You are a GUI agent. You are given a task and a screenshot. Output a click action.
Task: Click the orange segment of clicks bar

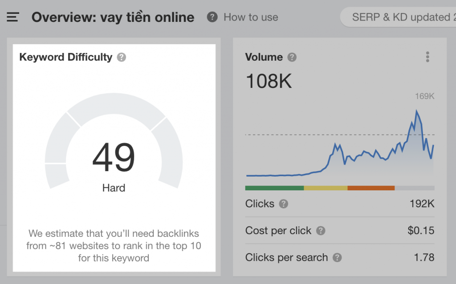click(x=371, y=188)
